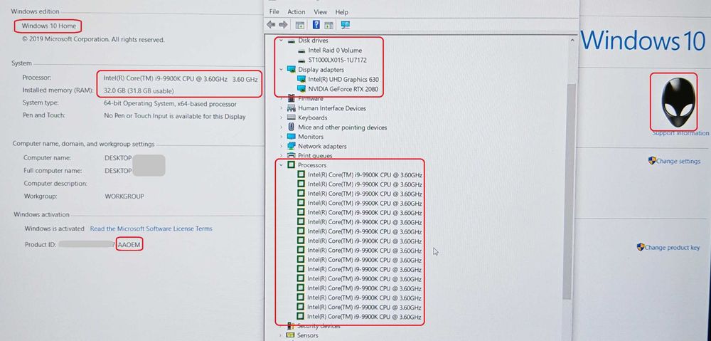Expand the Keyboards node

click(281, 117)
